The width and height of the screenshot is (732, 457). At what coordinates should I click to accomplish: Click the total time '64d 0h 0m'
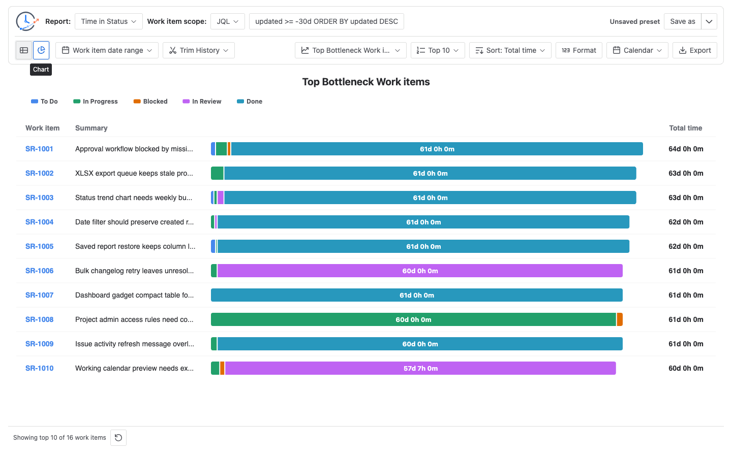click(686, 149)
